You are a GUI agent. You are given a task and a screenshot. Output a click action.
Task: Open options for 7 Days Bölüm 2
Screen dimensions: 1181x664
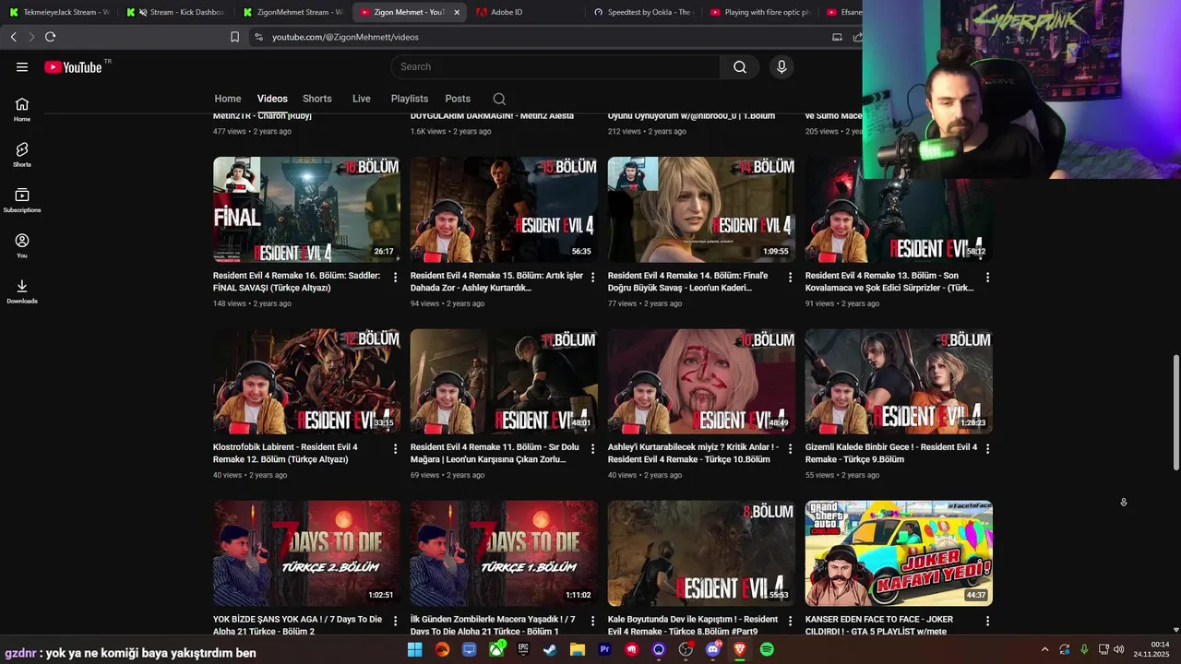[x=396, y=621]
